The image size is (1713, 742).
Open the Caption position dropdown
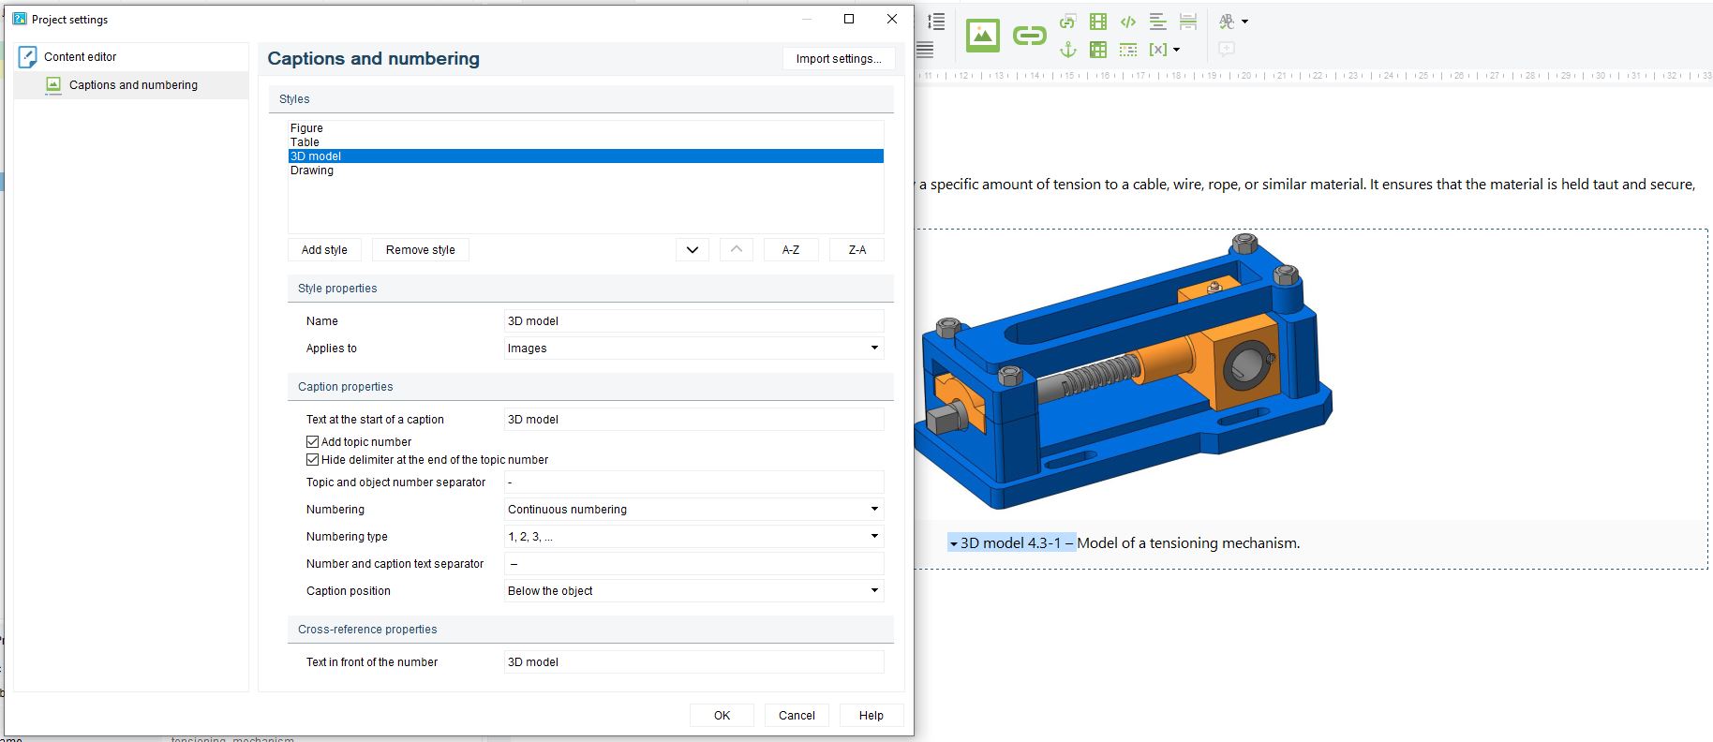tap(693, 590)
